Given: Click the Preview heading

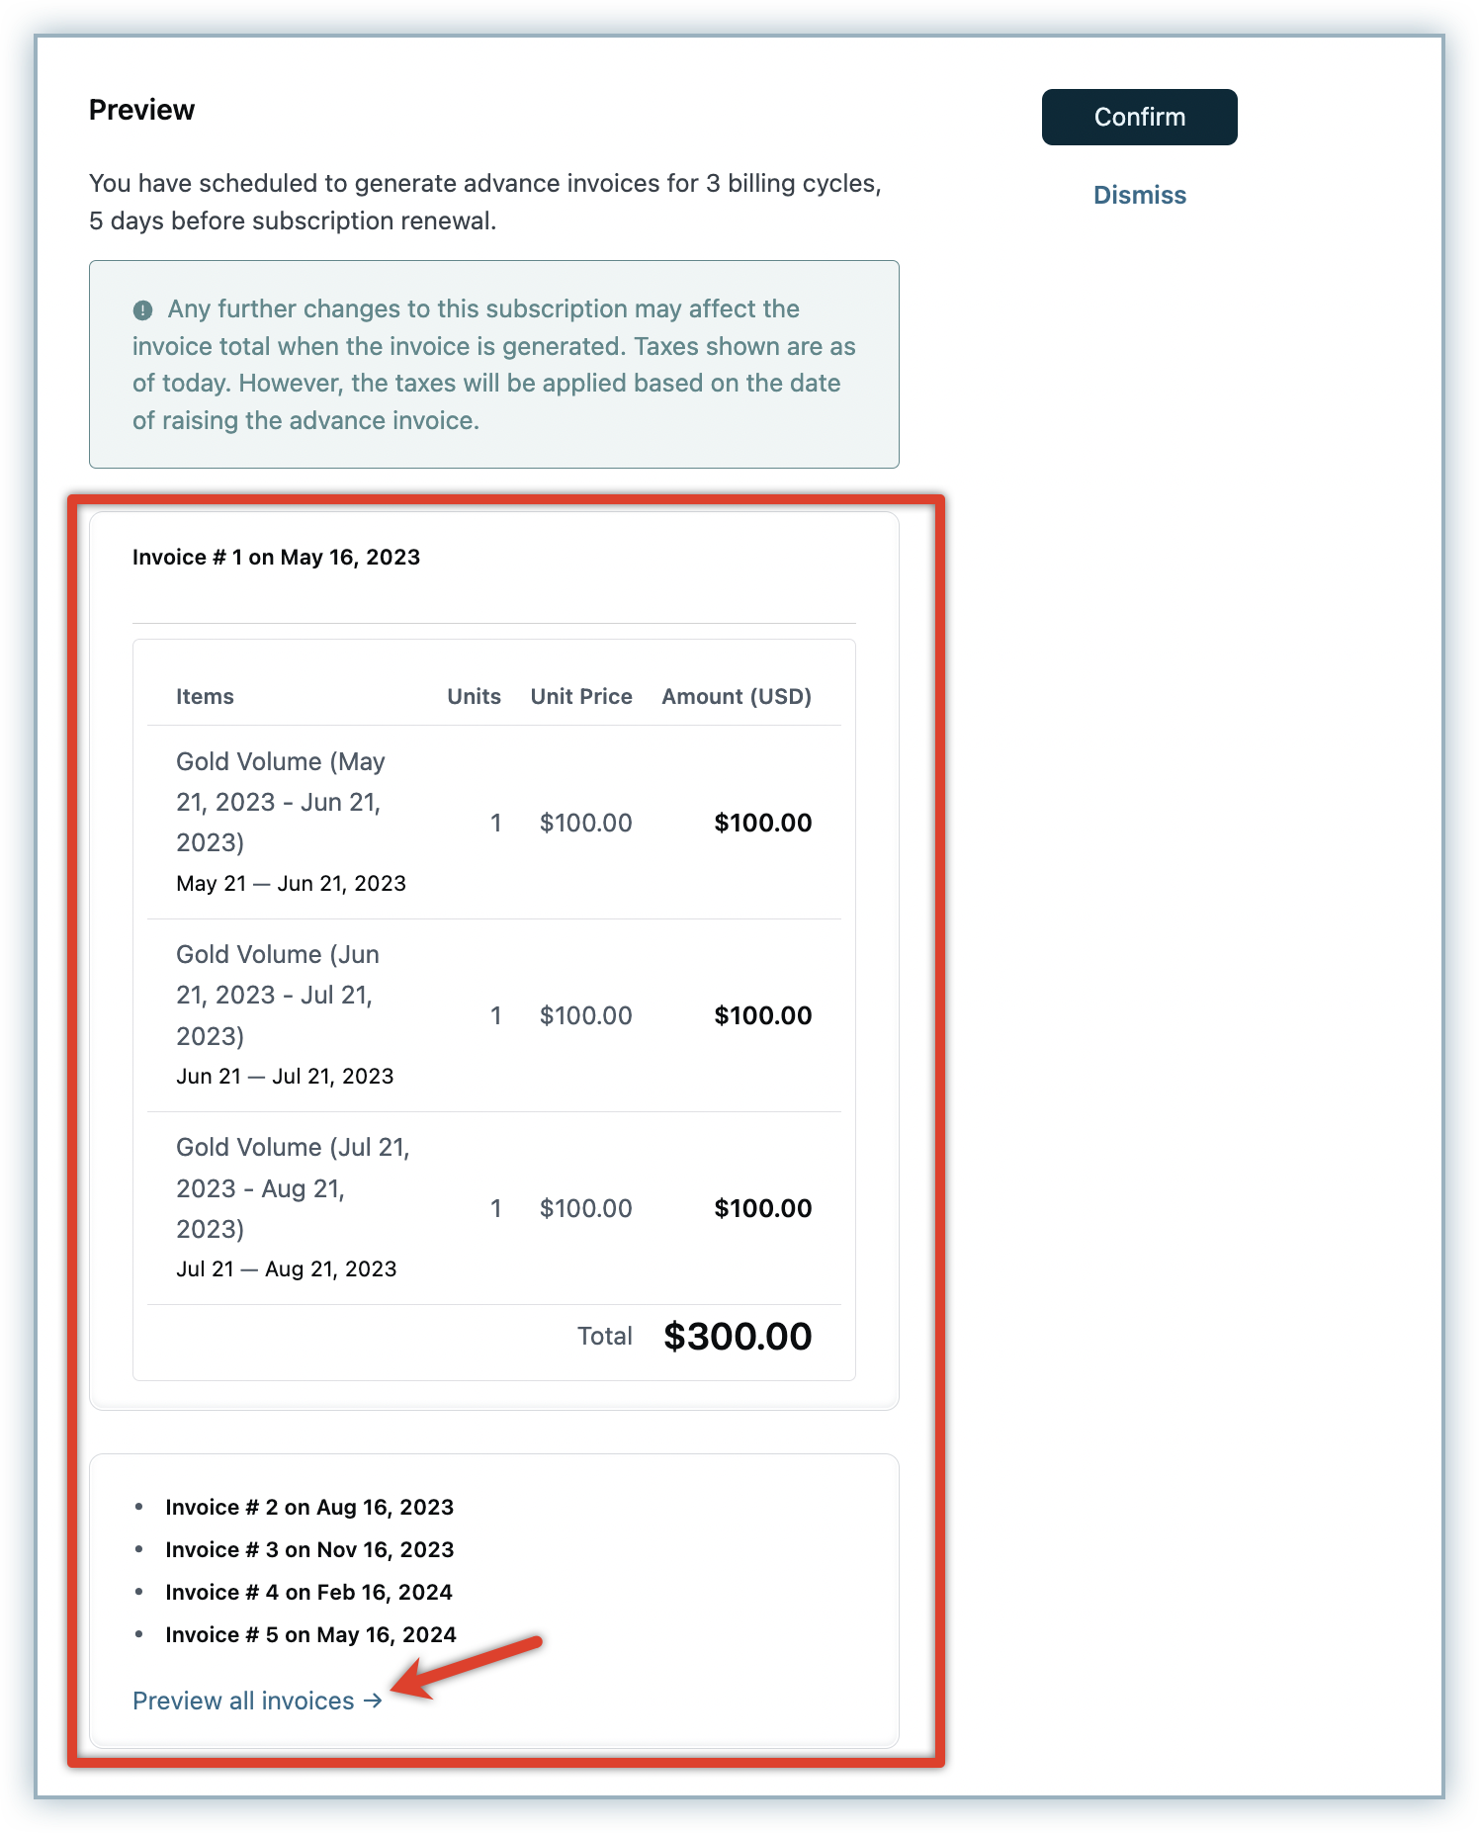Looking at the screenshot, I should click(x=141, y=110).
